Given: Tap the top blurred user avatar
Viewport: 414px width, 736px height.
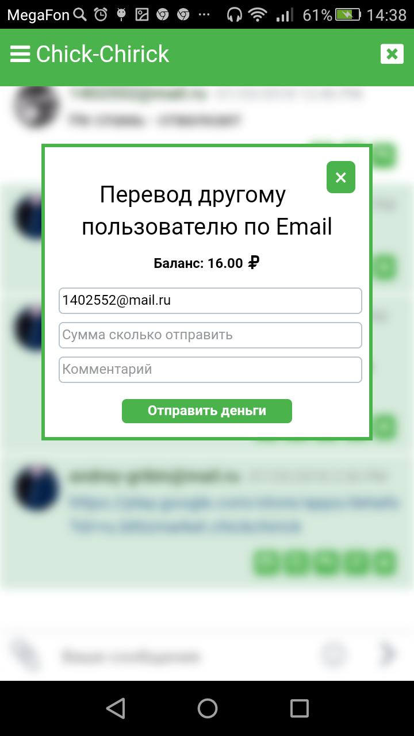Looking at the screenshot, I should click(x=36, y=108).
